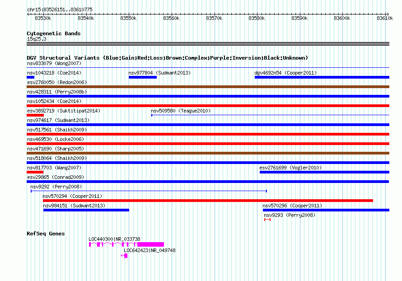The height and width of the screenshot is (281, 402).
Task: Click the thin blue nsv509580 line
Action: [271, 115]
